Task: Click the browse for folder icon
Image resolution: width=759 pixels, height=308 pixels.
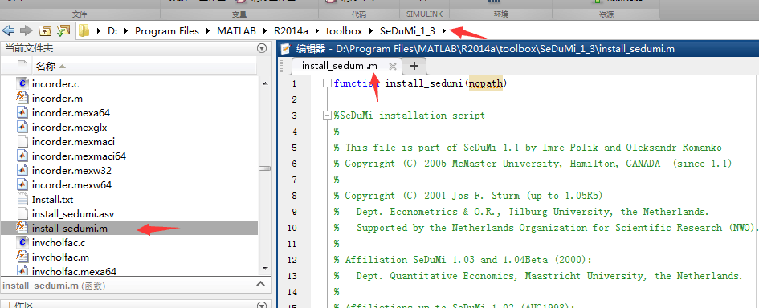Action: pos(63,31)
